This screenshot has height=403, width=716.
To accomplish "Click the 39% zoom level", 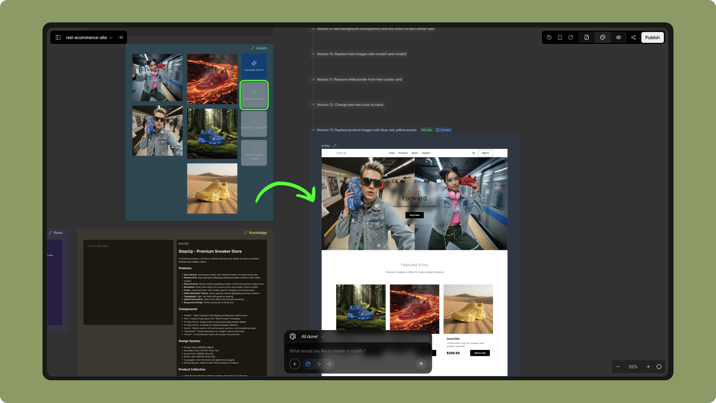I will [x=633, y=367].
